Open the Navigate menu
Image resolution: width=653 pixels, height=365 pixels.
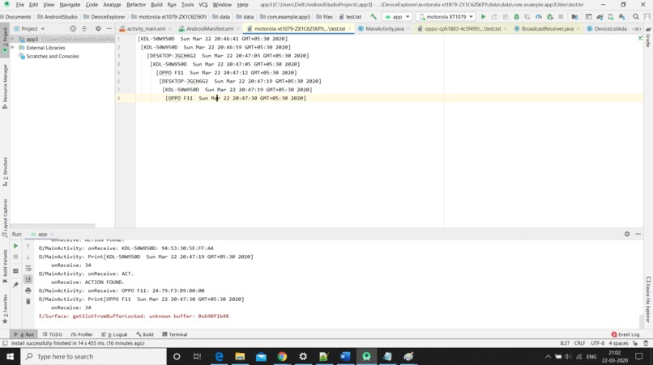coord(70,5)
